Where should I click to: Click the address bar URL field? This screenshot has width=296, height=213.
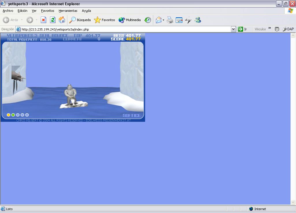pos(123,29)
